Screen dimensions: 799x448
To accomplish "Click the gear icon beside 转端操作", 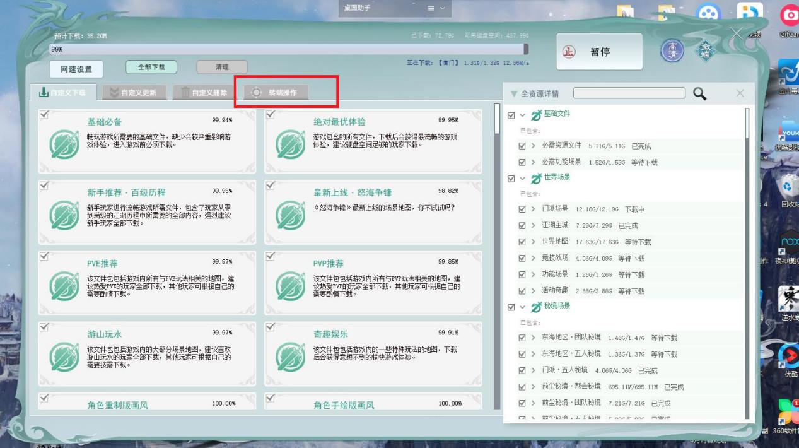I will click(x=255, y=92).
